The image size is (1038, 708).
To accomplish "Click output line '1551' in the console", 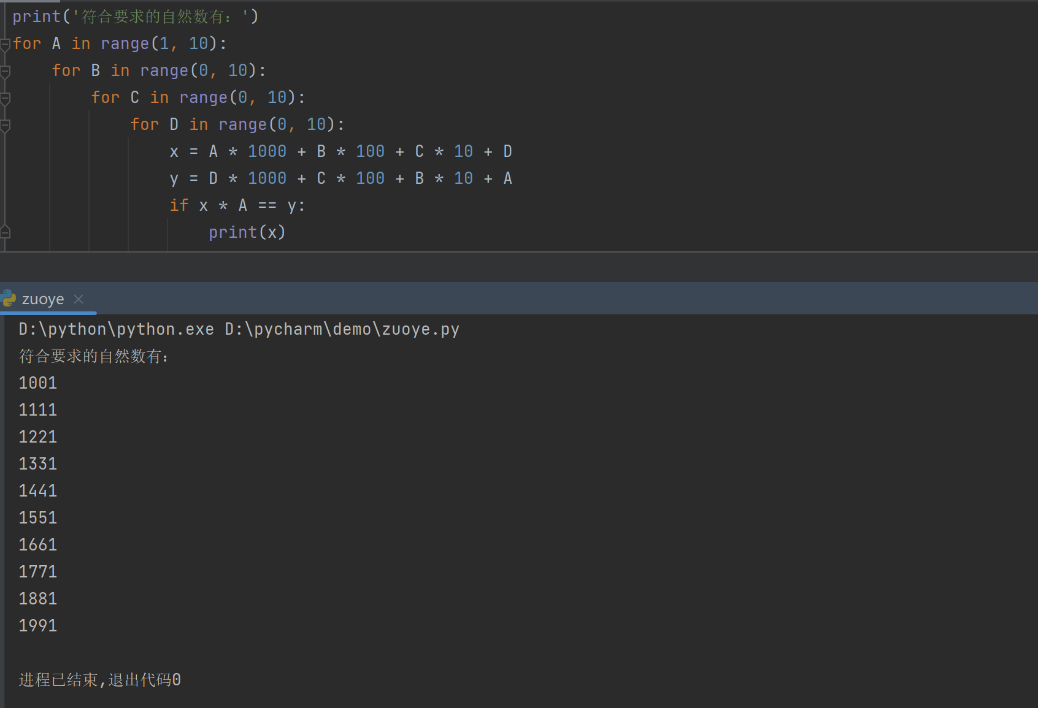I will coord(37,517).
